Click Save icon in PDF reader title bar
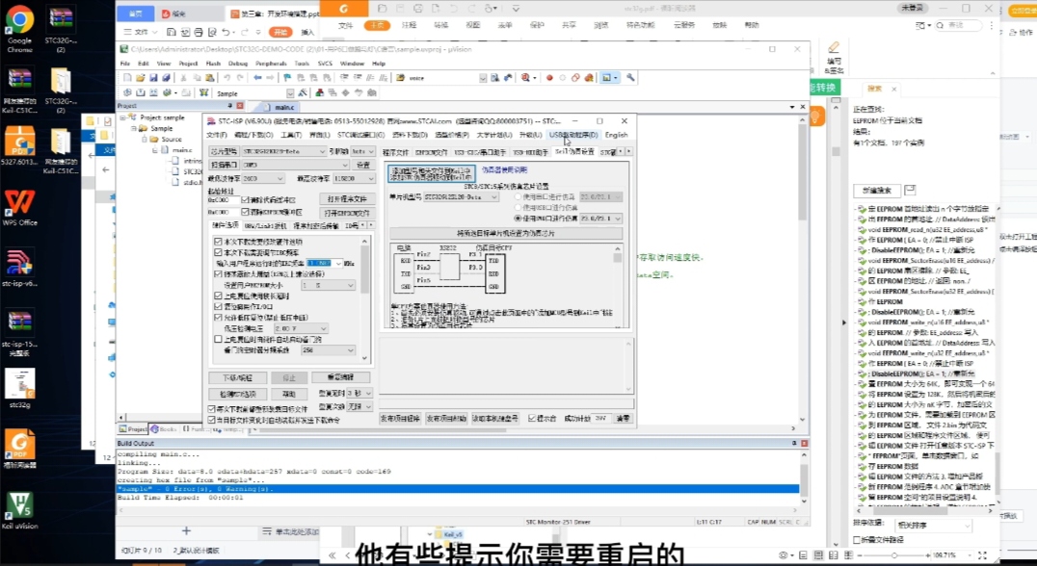The height and width of the screenshot is (566, 1037). tap(400, 9)
